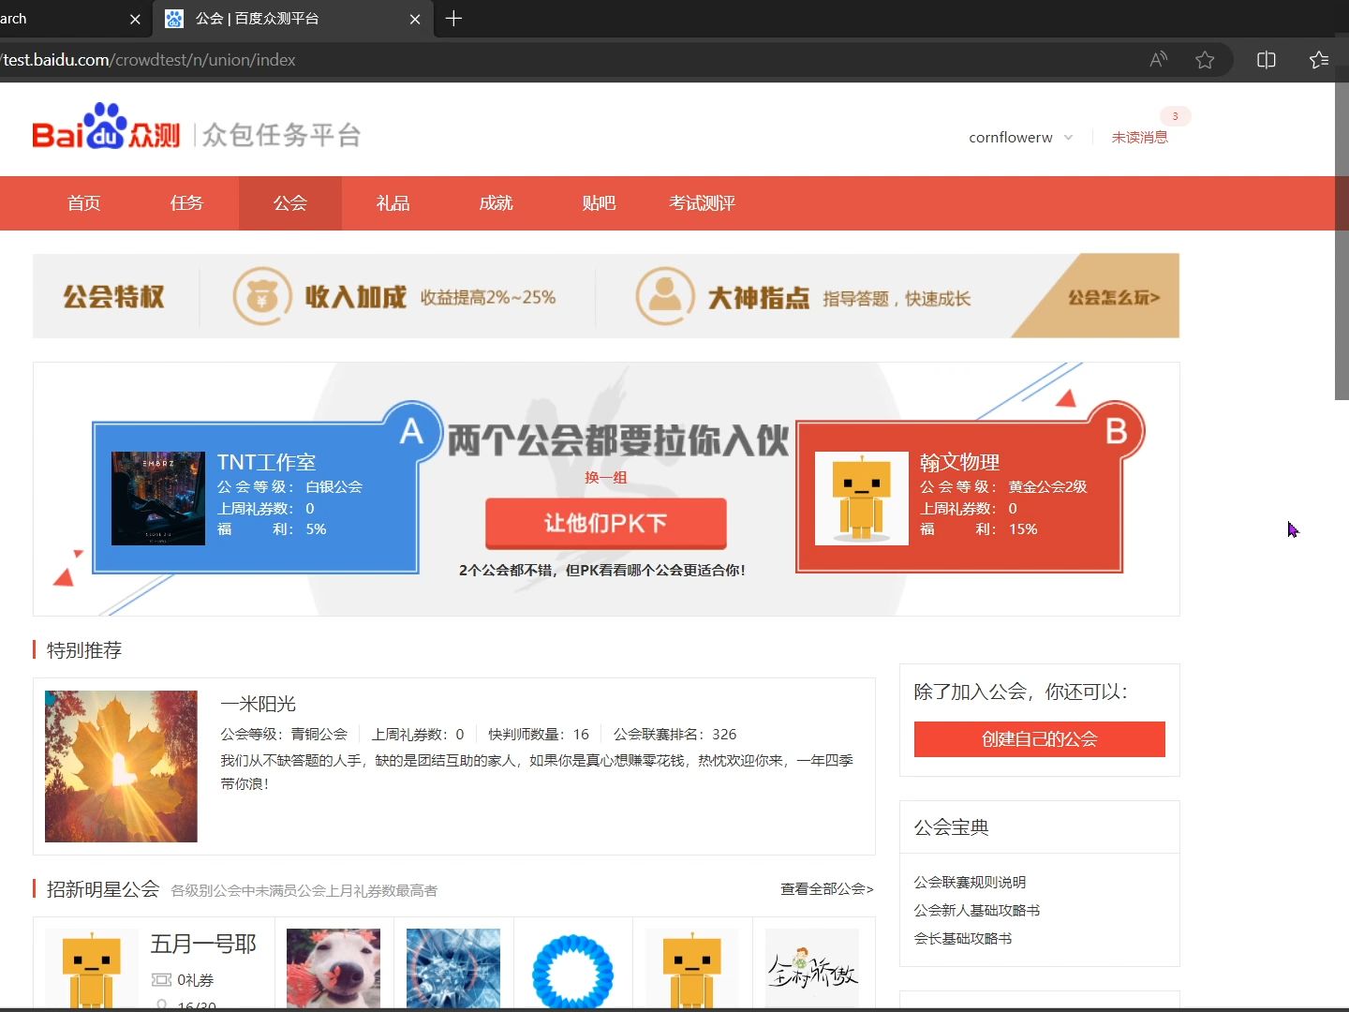Click 创建自己的公会 button
Screen dimensions: 1349x1012
[x=1040, y=739]
